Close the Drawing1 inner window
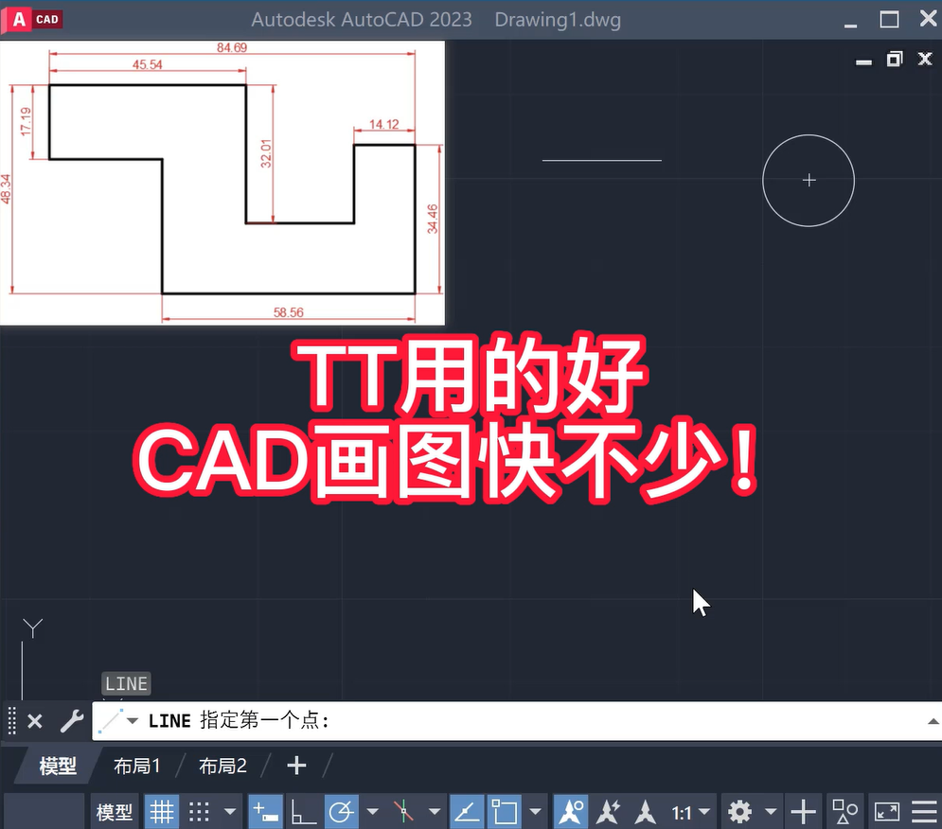This screenshot has width=942, height=829. (x=925, y=59)
